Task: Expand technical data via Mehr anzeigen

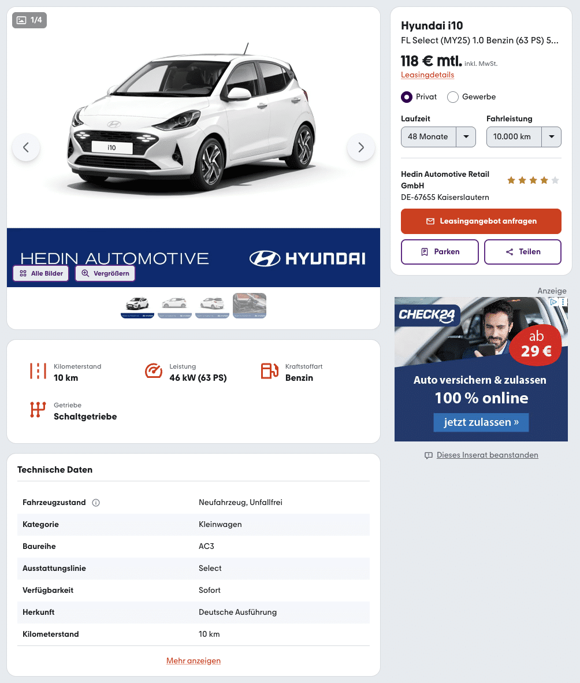Action: coord(194,660)
